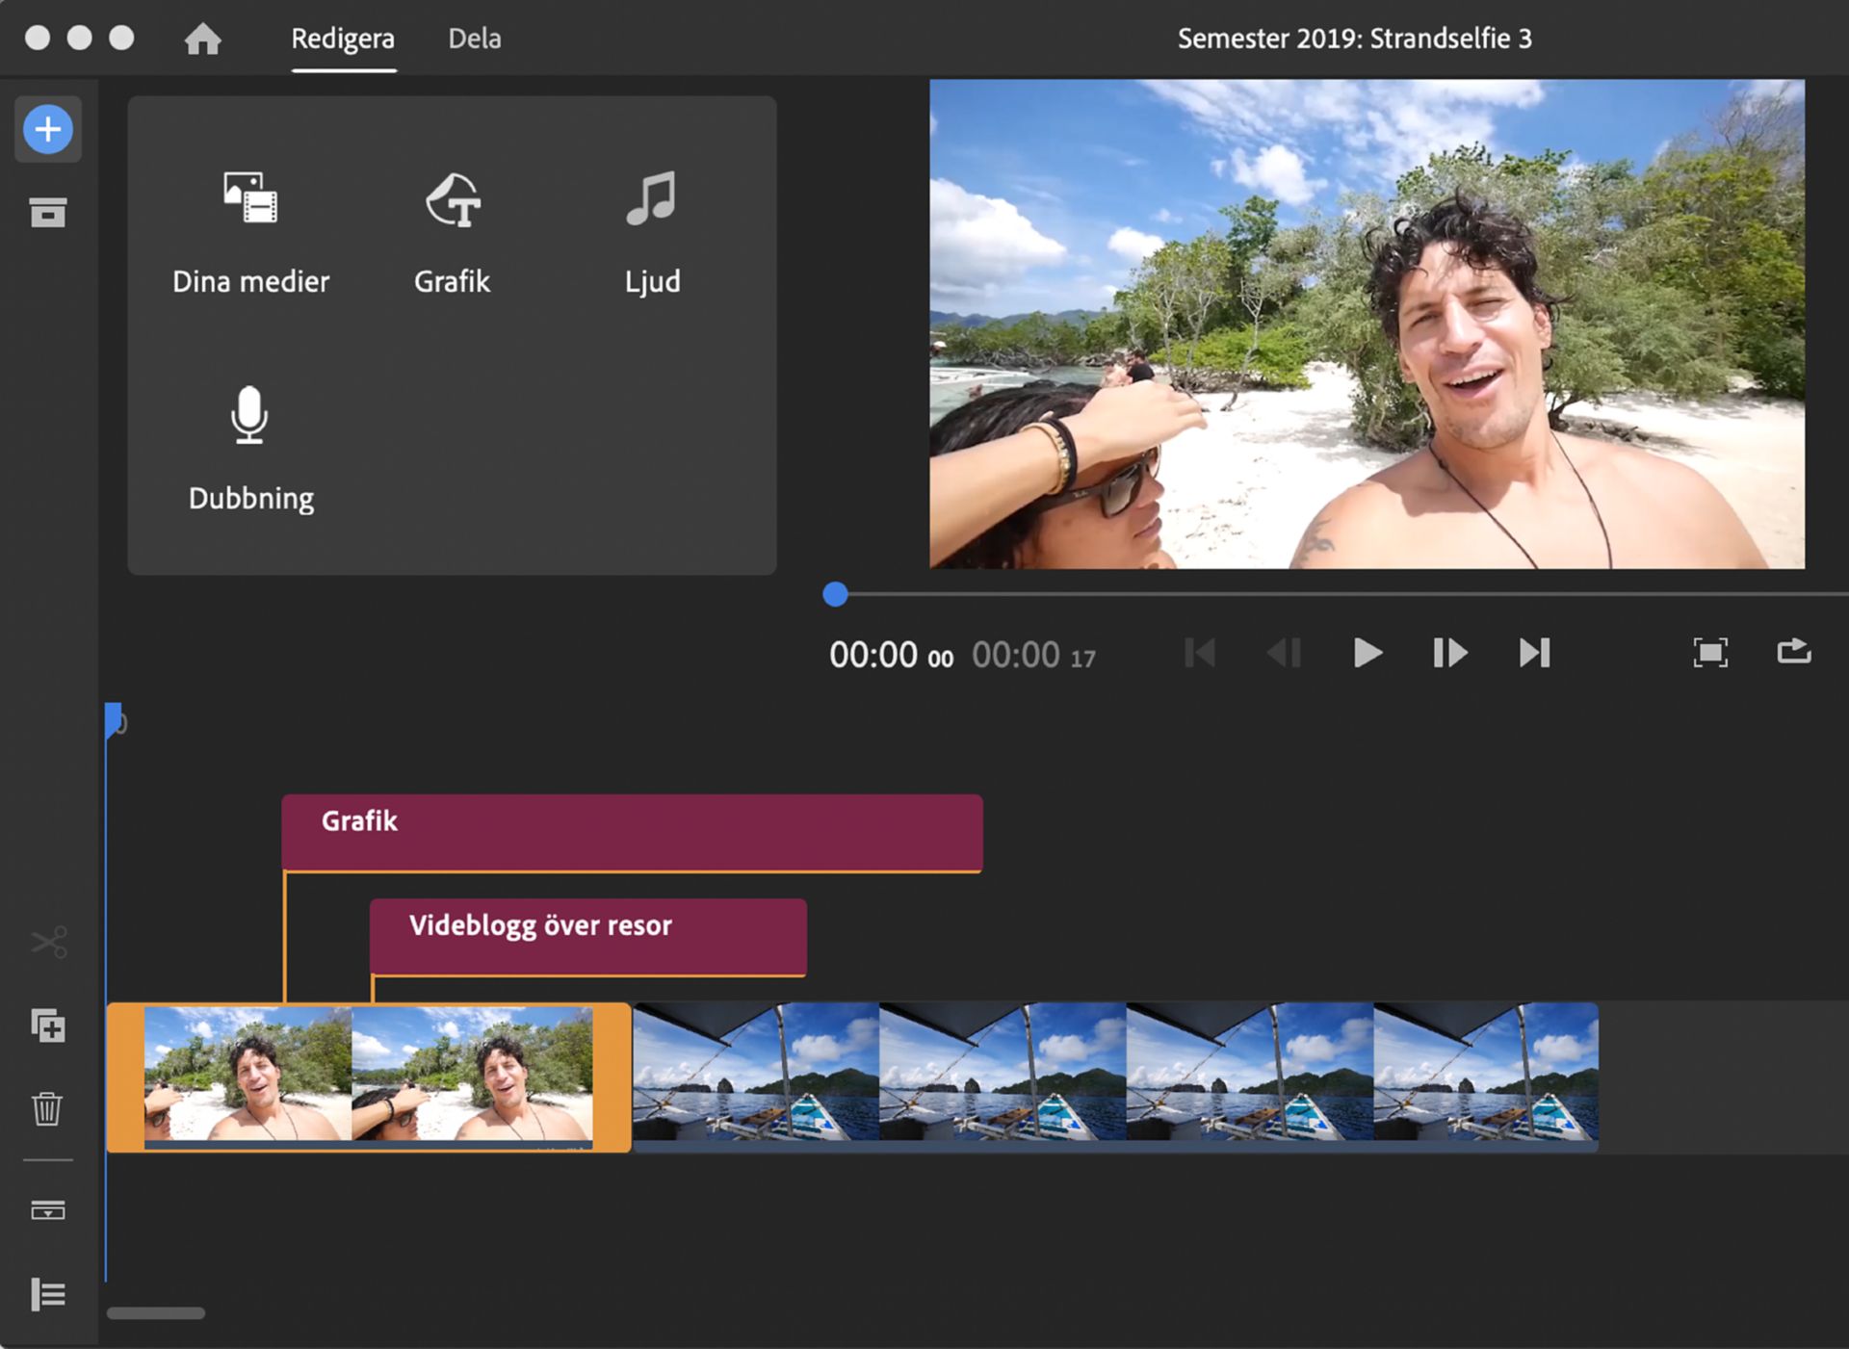
Task: Click the scissors split clip tool
Action: [x=48, y=942]
